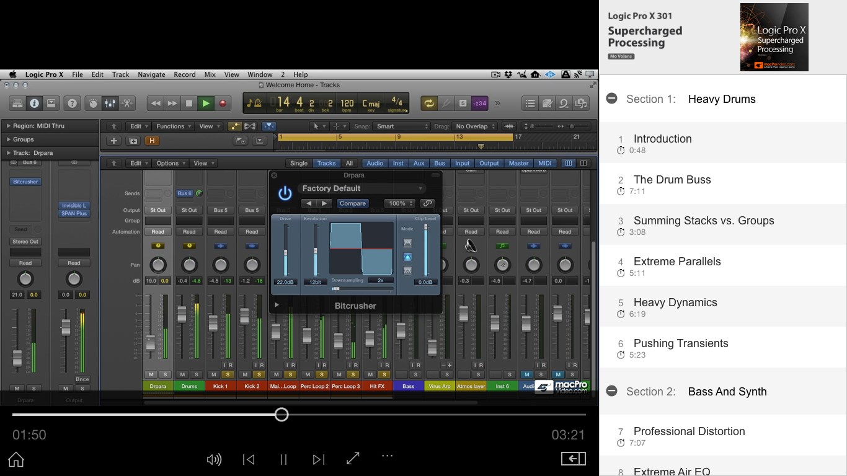Open lesson 2 'The Drum Buss'
This screenshot has width=847, height=476.
click(x=672, y=180)
